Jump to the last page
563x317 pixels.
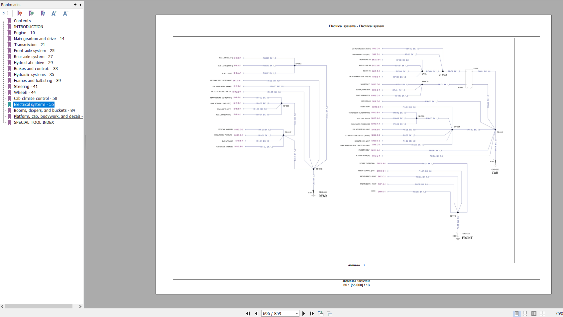point(312,313)
